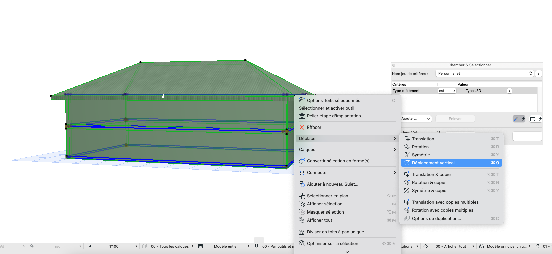Click the orientation n/d icon in status bar
This screenshot has height=254, width=552.
[32, 246]
